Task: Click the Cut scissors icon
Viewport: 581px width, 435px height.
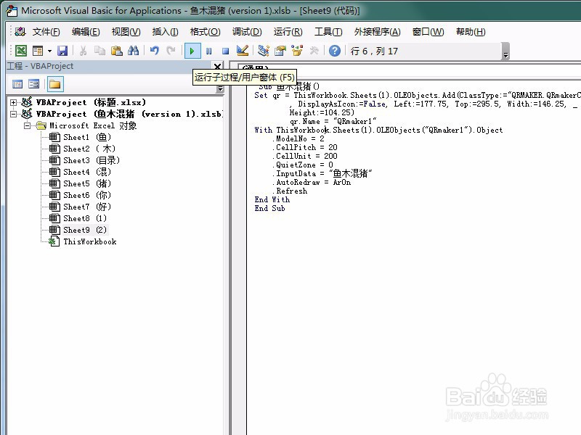Action: (x=83, y=51)
